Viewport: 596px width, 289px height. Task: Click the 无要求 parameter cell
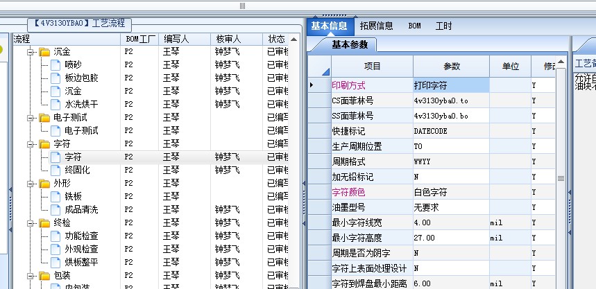click(451, 207)
